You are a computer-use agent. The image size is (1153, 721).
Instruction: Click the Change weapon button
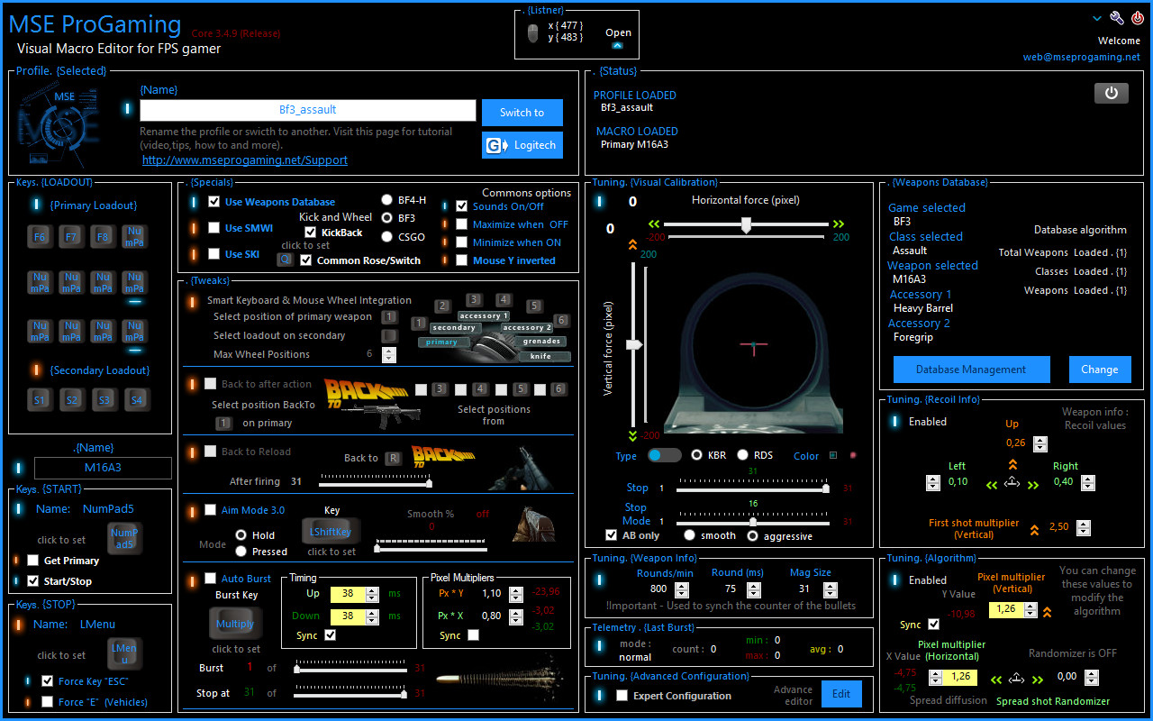(x=1100, y=370)
